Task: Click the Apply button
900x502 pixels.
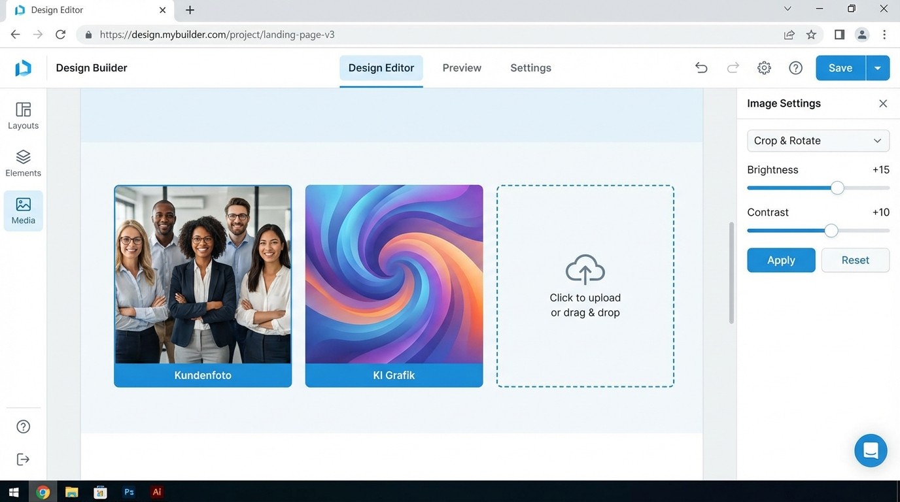Action: [x=780, y=259]
